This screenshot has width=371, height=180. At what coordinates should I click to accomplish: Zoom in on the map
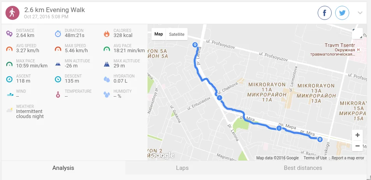tap(357, 135)
